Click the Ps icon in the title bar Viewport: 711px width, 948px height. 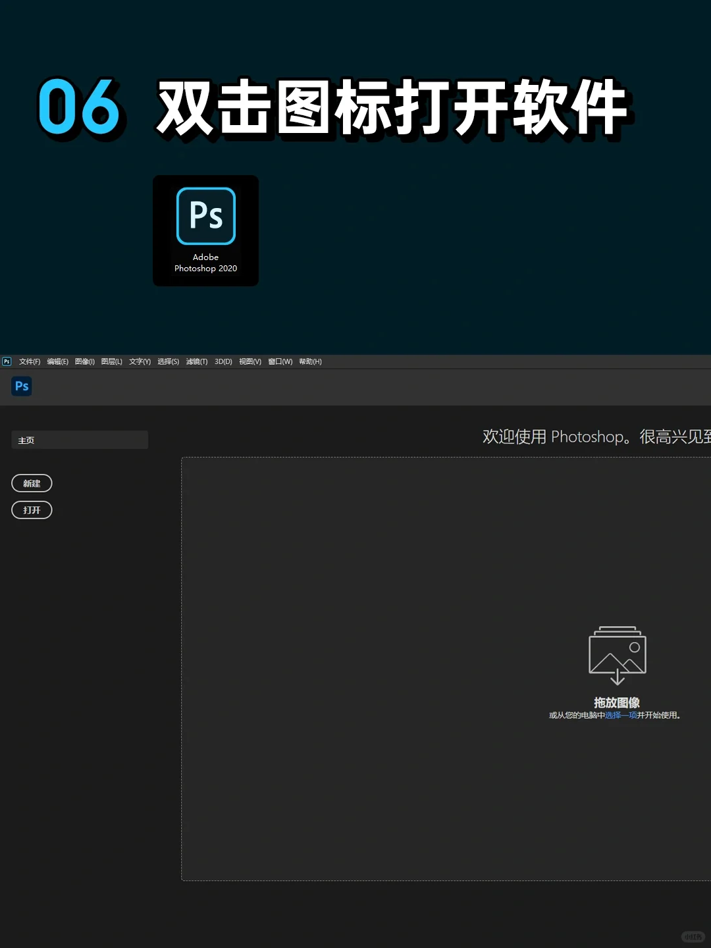tap(7, 361)
